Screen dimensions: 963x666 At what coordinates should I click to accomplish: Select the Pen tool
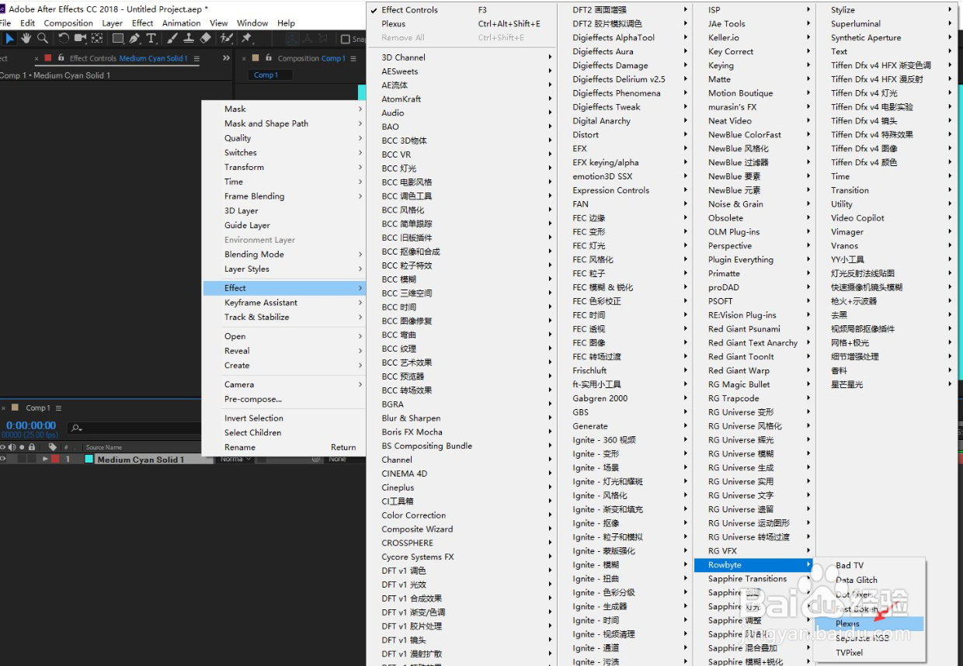click(134, 38)
